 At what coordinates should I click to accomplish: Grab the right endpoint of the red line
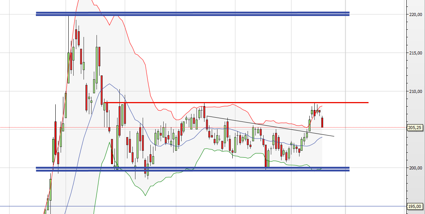tap(368, 102)
